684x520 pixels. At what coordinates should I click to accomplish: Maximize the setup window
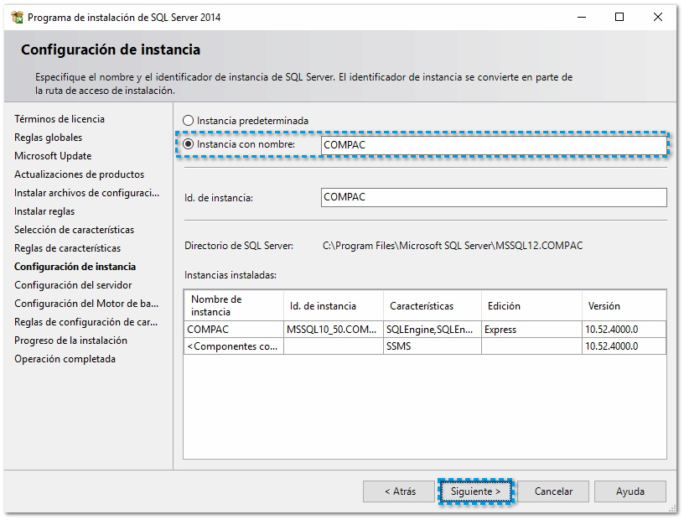pyautogui.click(x=619, y=17)
